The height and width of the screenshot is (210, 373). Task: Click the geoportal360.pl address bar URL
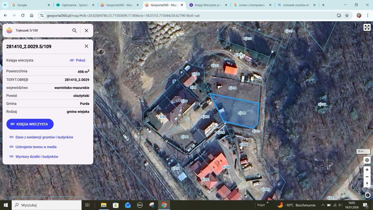pyautogui.click(x=123, y=15)
